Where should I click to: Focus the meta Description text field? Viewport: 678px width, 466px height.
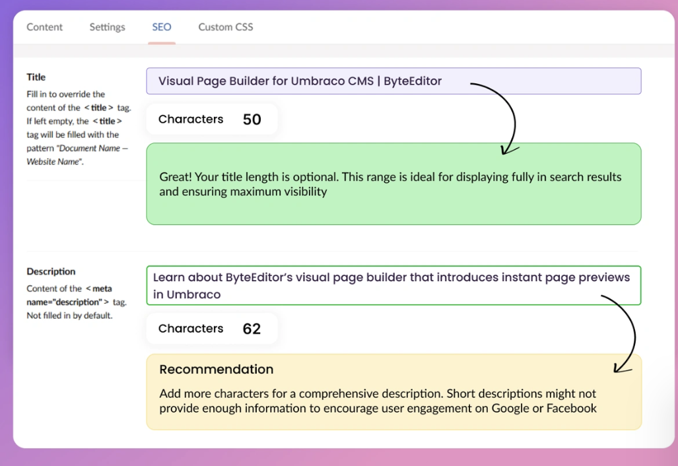(393, 286)
